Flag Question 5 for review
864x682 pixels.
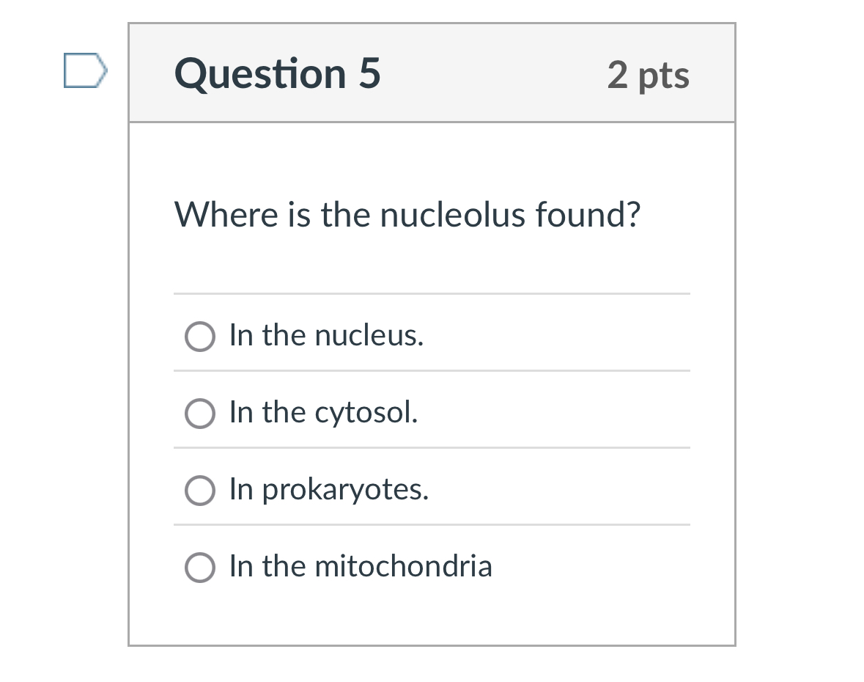click(x=85, y=70)
